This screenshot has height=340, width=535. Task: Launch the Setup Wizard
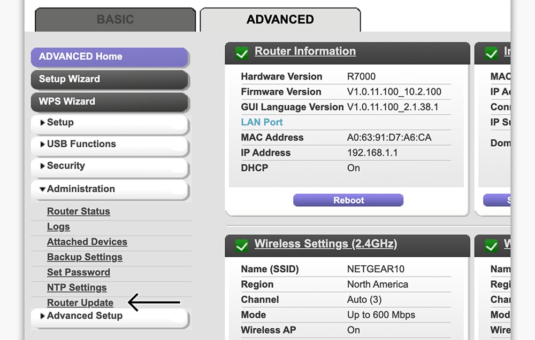click(x=110, y=80)
